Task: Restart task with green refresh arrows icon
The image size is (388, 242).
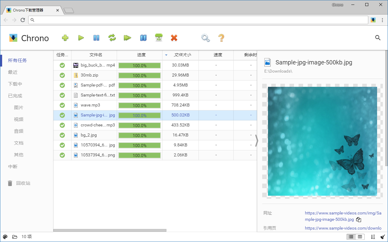Action: click(112, 38)
